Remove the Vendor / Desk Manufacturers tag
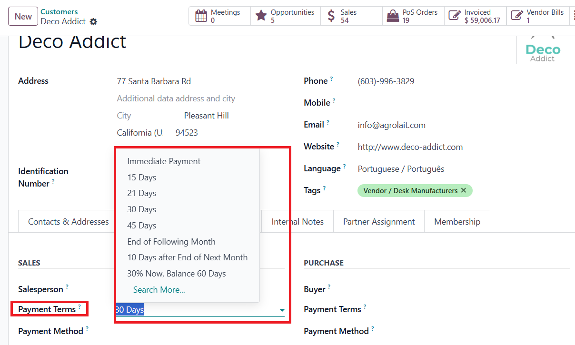Screen dimensions: 575x345 coord(464,190)
